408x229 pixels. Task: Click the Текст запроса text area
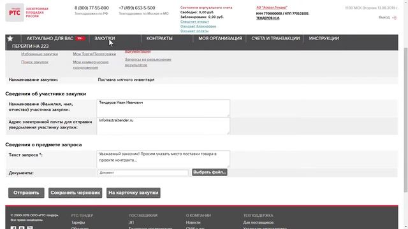[x=163, y=159]
